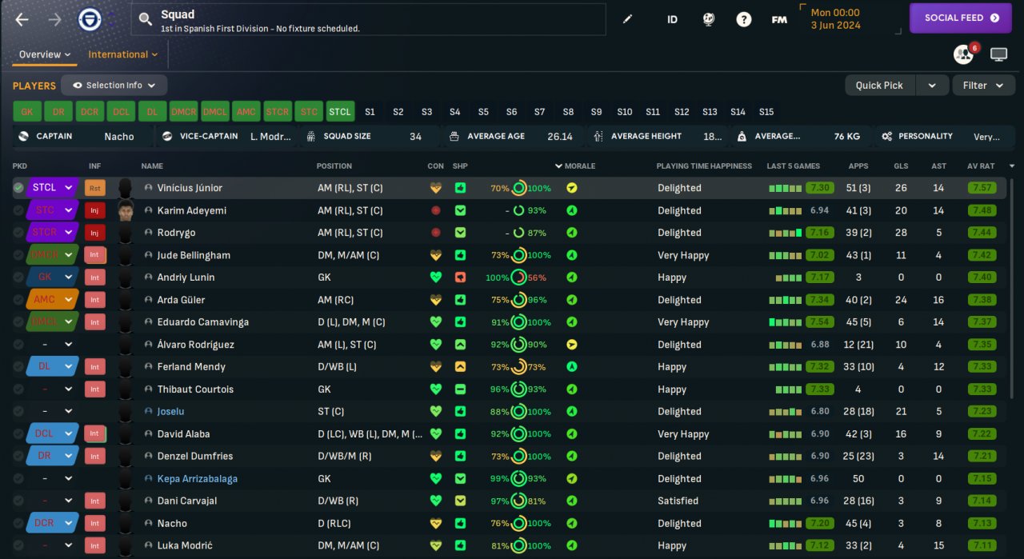This screenshot has width=1024, height=559.
Task: Toggle the pick checkbox for Vinícius Júnior
Action: (x=18, y=188)
